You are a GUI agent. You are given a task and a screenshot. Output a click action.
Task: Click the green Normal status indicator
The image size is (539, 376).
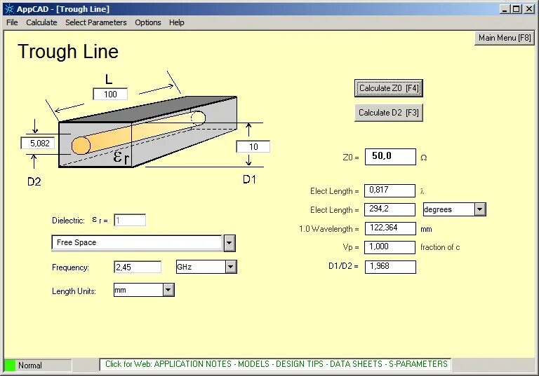[x=10, y=365]
